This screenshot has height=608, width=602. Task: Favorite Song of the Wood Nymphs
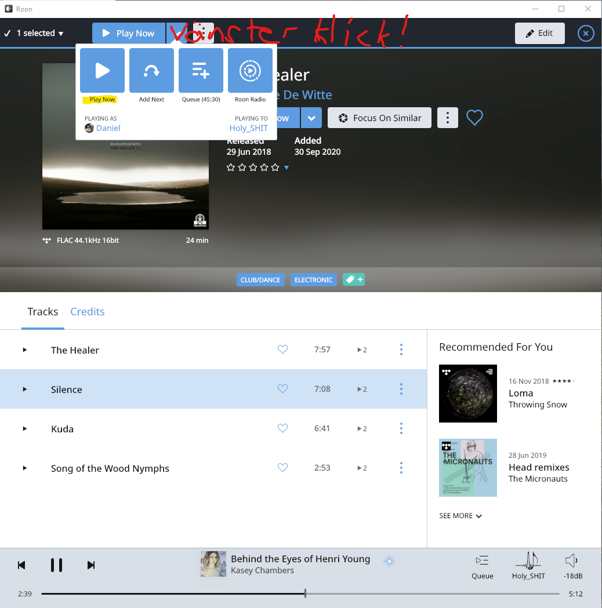(x=283, y=468)
